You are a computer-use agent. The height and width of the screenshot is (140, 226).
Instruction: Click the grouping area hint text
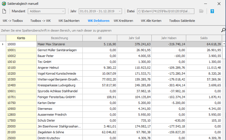pyautogui.click(x=56, y=31)
